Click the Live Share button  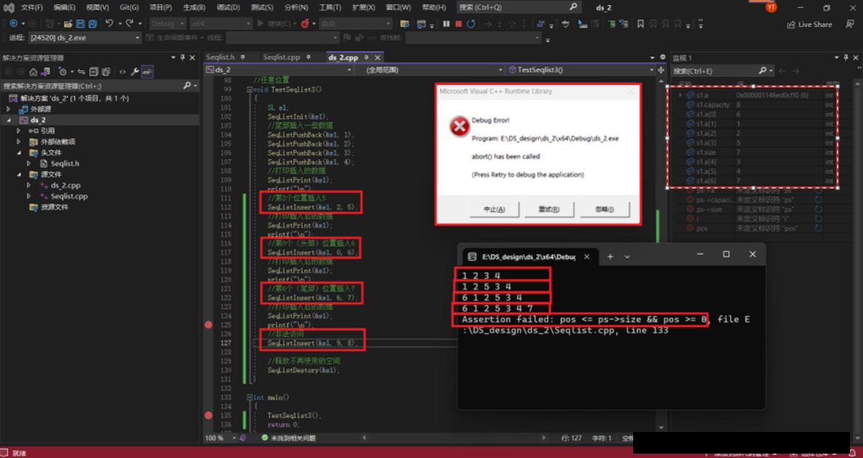click(809, 24)
